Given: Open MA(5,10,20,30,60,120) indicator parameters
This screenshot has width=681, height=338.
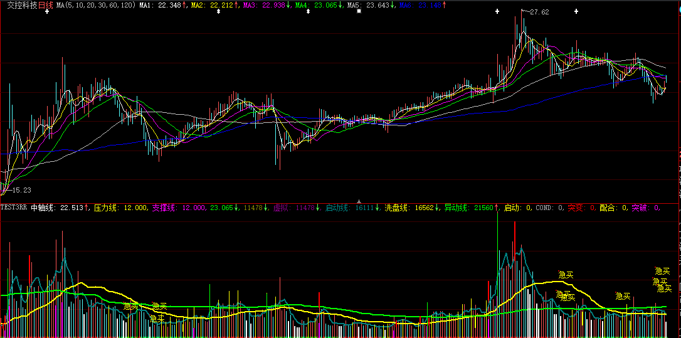Looking at the screenshot, I should pyautogui.click(x=96, y=5).
